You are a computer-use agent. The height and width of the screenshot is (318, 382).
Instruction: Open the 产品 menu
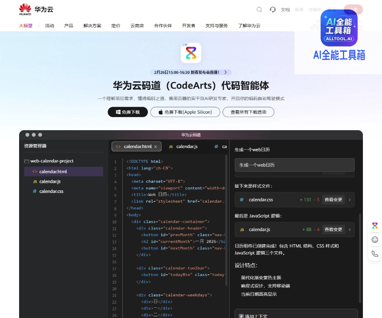[x=68, y=25]
